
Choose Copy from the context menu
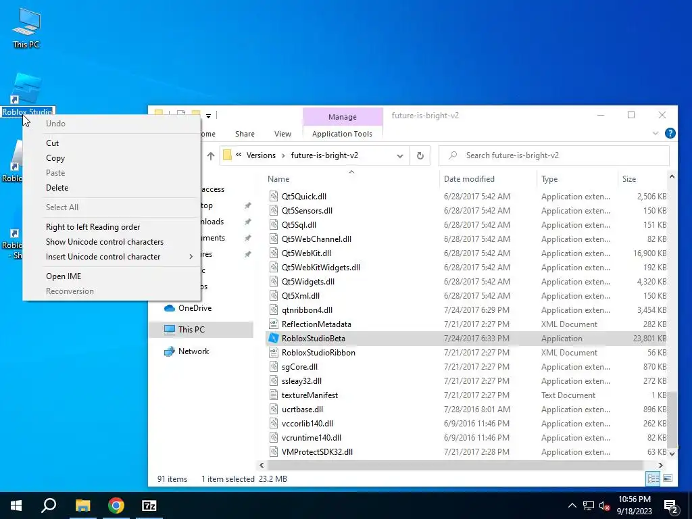click(112, 158)
